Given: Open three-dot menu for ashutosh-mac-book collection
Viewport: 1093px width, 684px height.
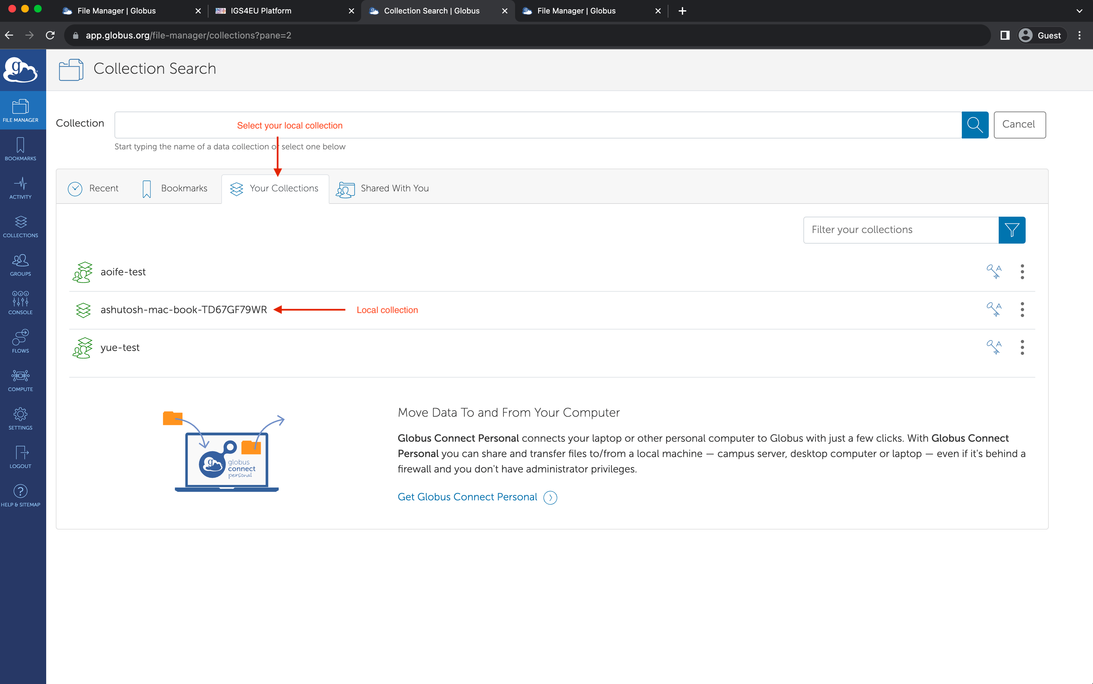Looking at the screenshot, I should coord(1022,309).
